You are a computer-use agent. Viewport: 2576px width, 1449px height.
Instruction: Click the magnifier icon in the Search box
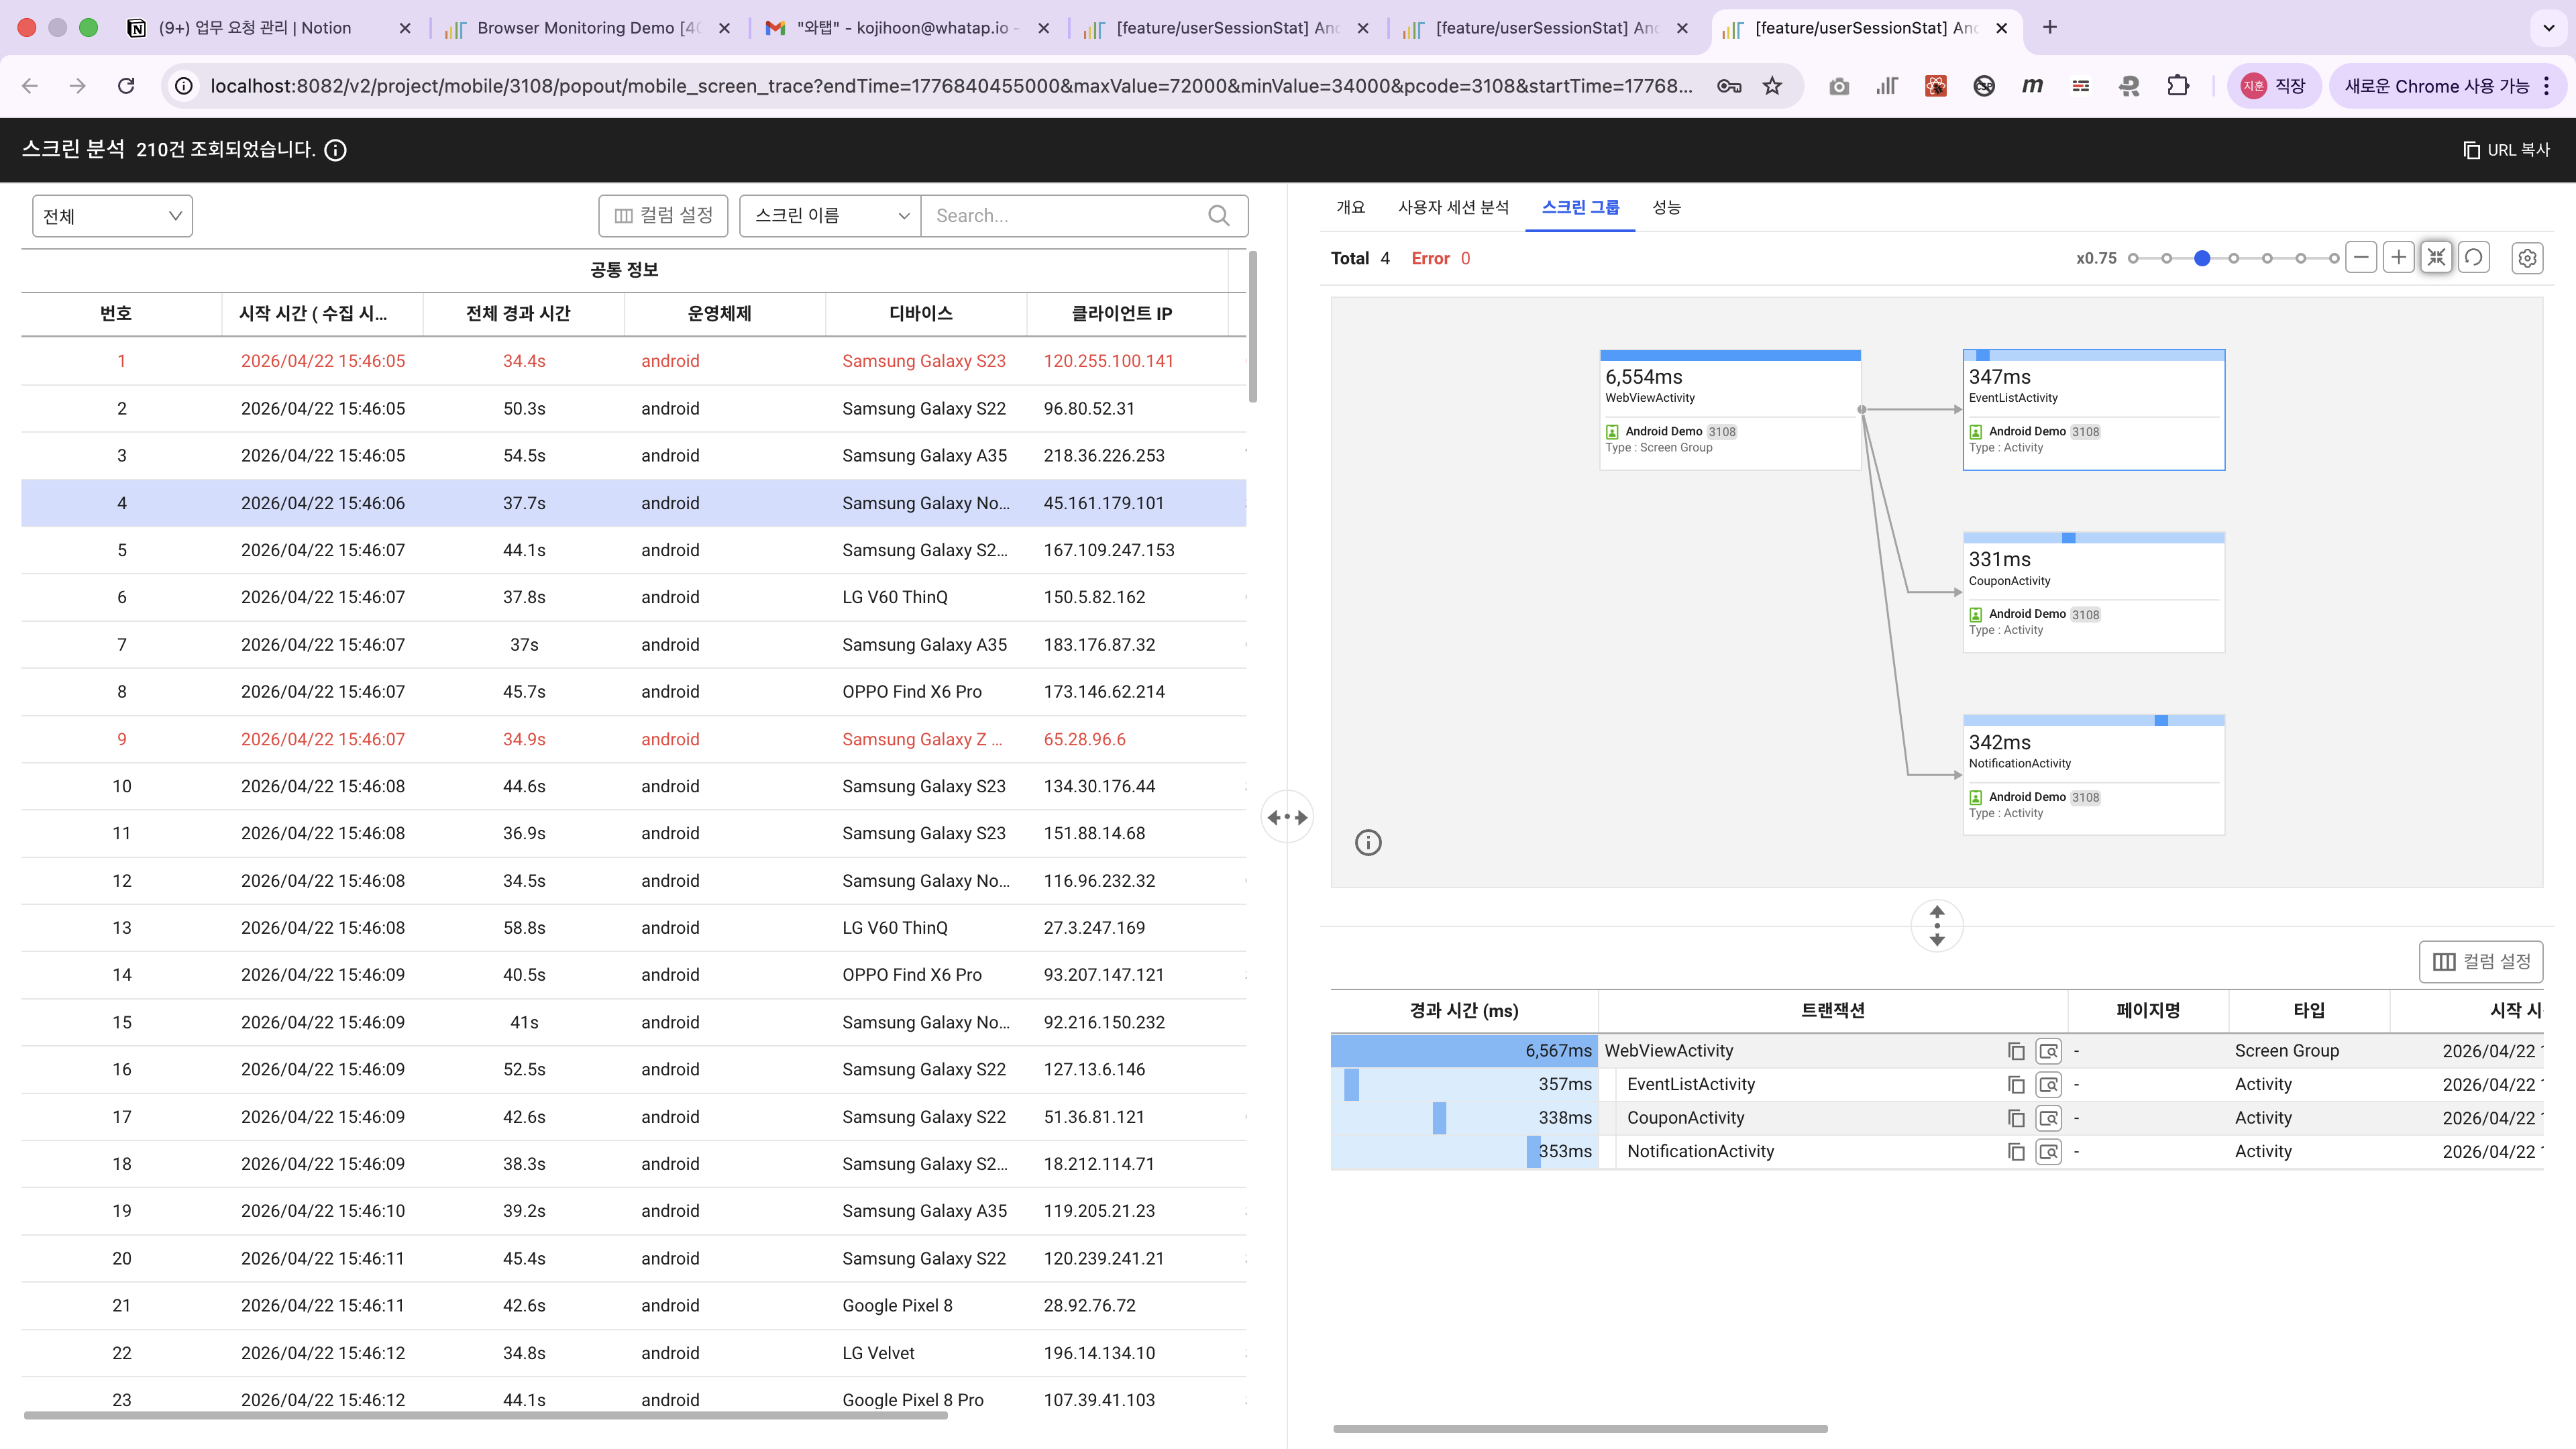coord(1218,216)
